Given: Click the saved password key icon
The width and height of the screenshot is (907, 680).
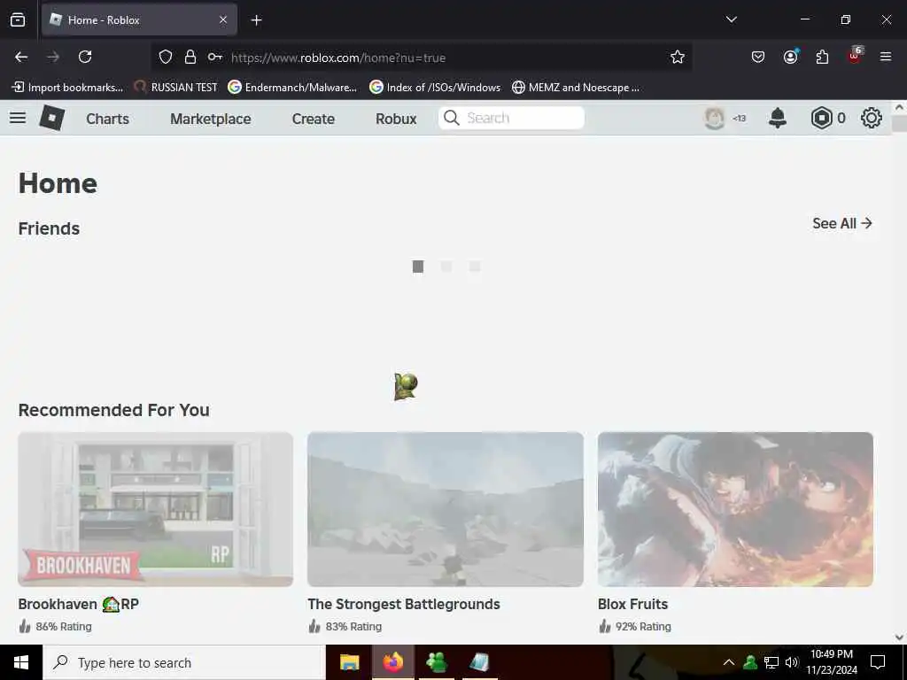Looking at the screenshot, I should (x=215, y=57).
